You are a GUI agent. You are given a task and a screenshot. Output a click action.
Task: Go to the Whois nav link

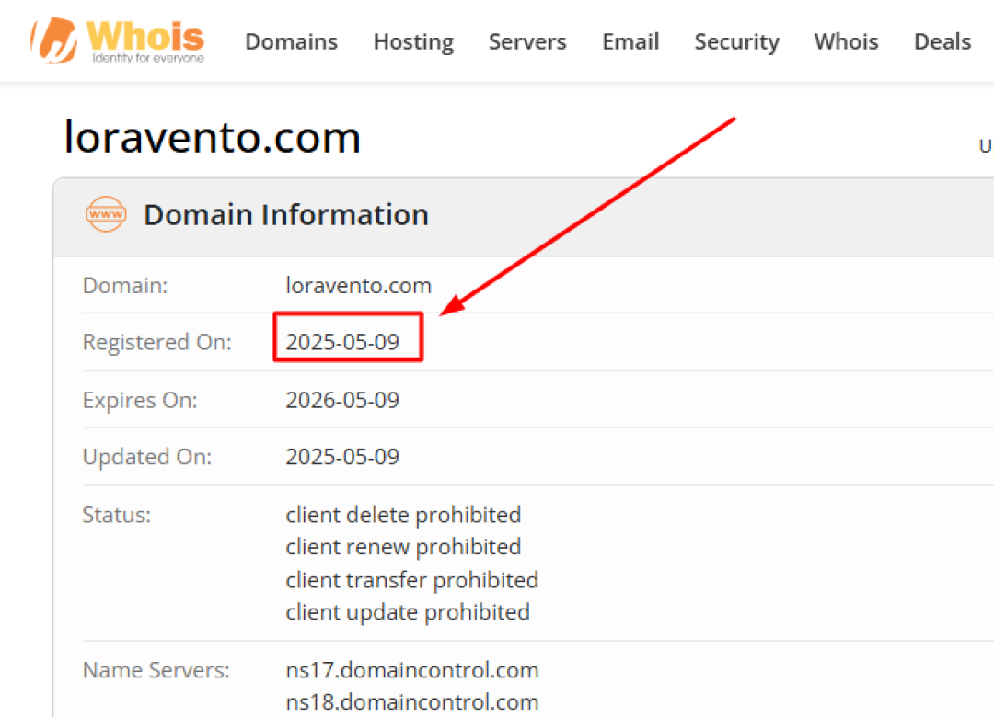coord(847,41)
